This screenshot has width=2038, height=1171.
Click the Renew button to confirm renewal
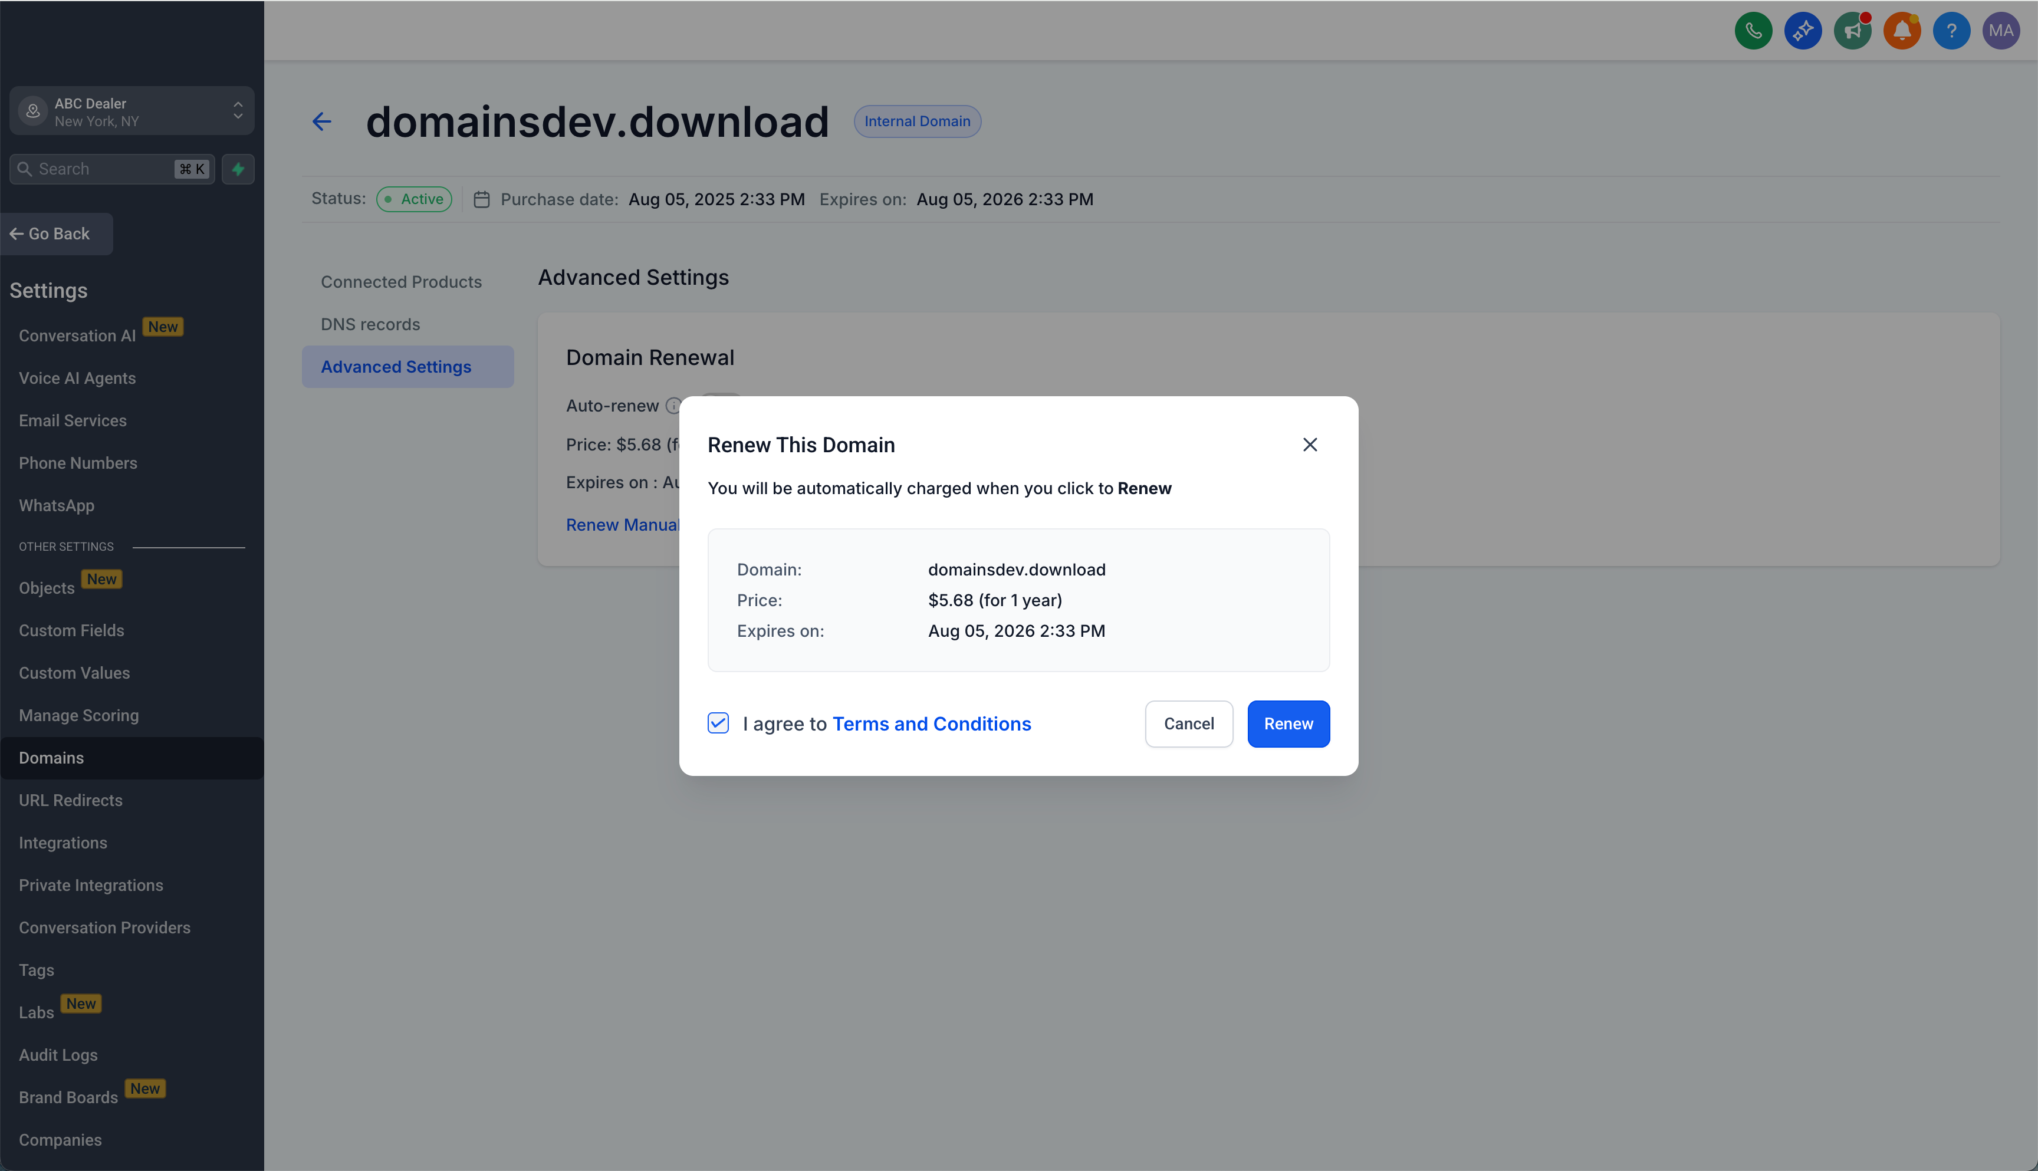1288,723
